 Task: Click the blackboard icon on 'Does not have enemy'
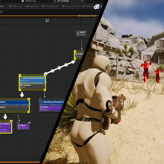point(22,78)
